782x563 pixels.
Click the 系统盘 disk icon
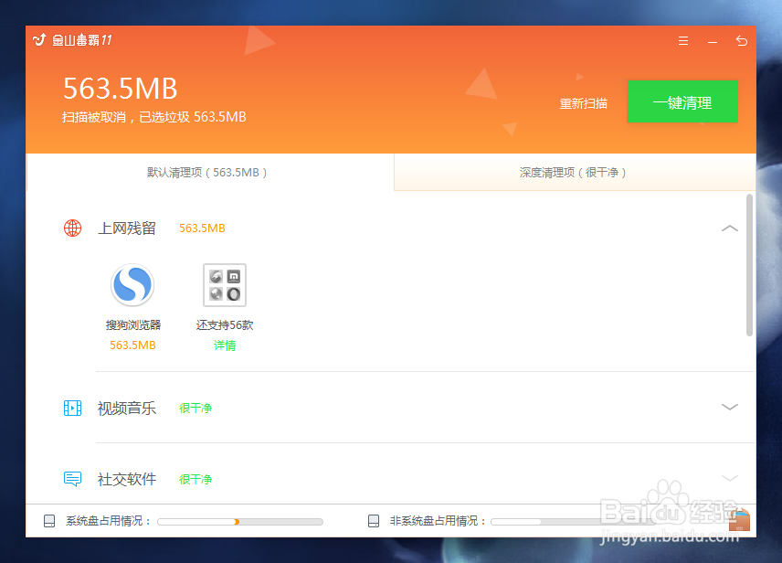pyautogui.click(x=49, y=521)
